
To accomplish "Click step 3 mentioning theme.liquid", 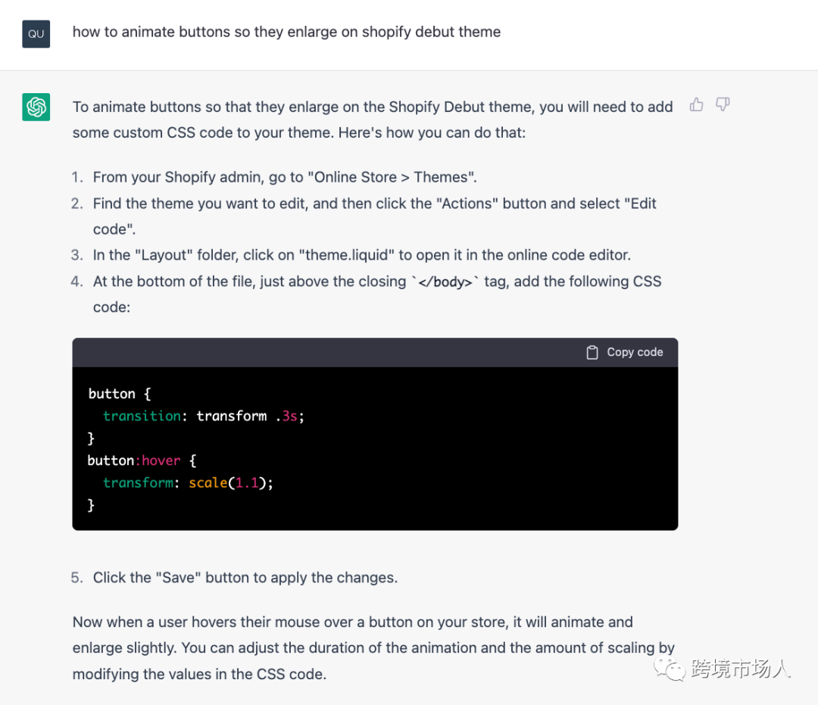I will click(x=361, y=254).
